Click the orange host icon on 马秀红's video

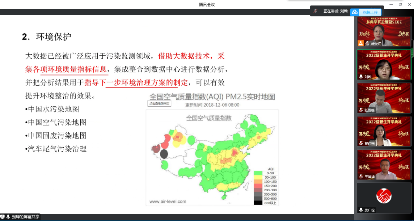click(x=360, y=43)
